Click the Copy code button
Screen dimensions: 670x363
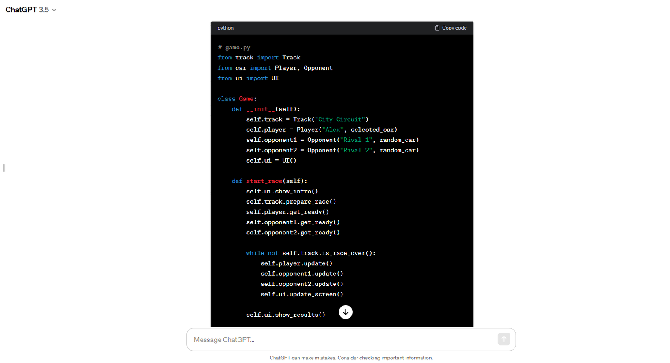pyautogui.click(x=450, y=28)
